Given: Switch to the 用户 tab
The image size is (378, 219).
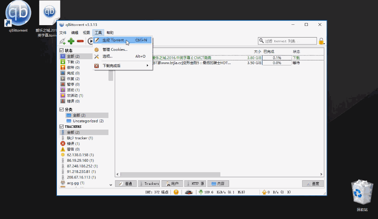Looking at the screenshot, I should pyautogui.click(x=172, y=183).
